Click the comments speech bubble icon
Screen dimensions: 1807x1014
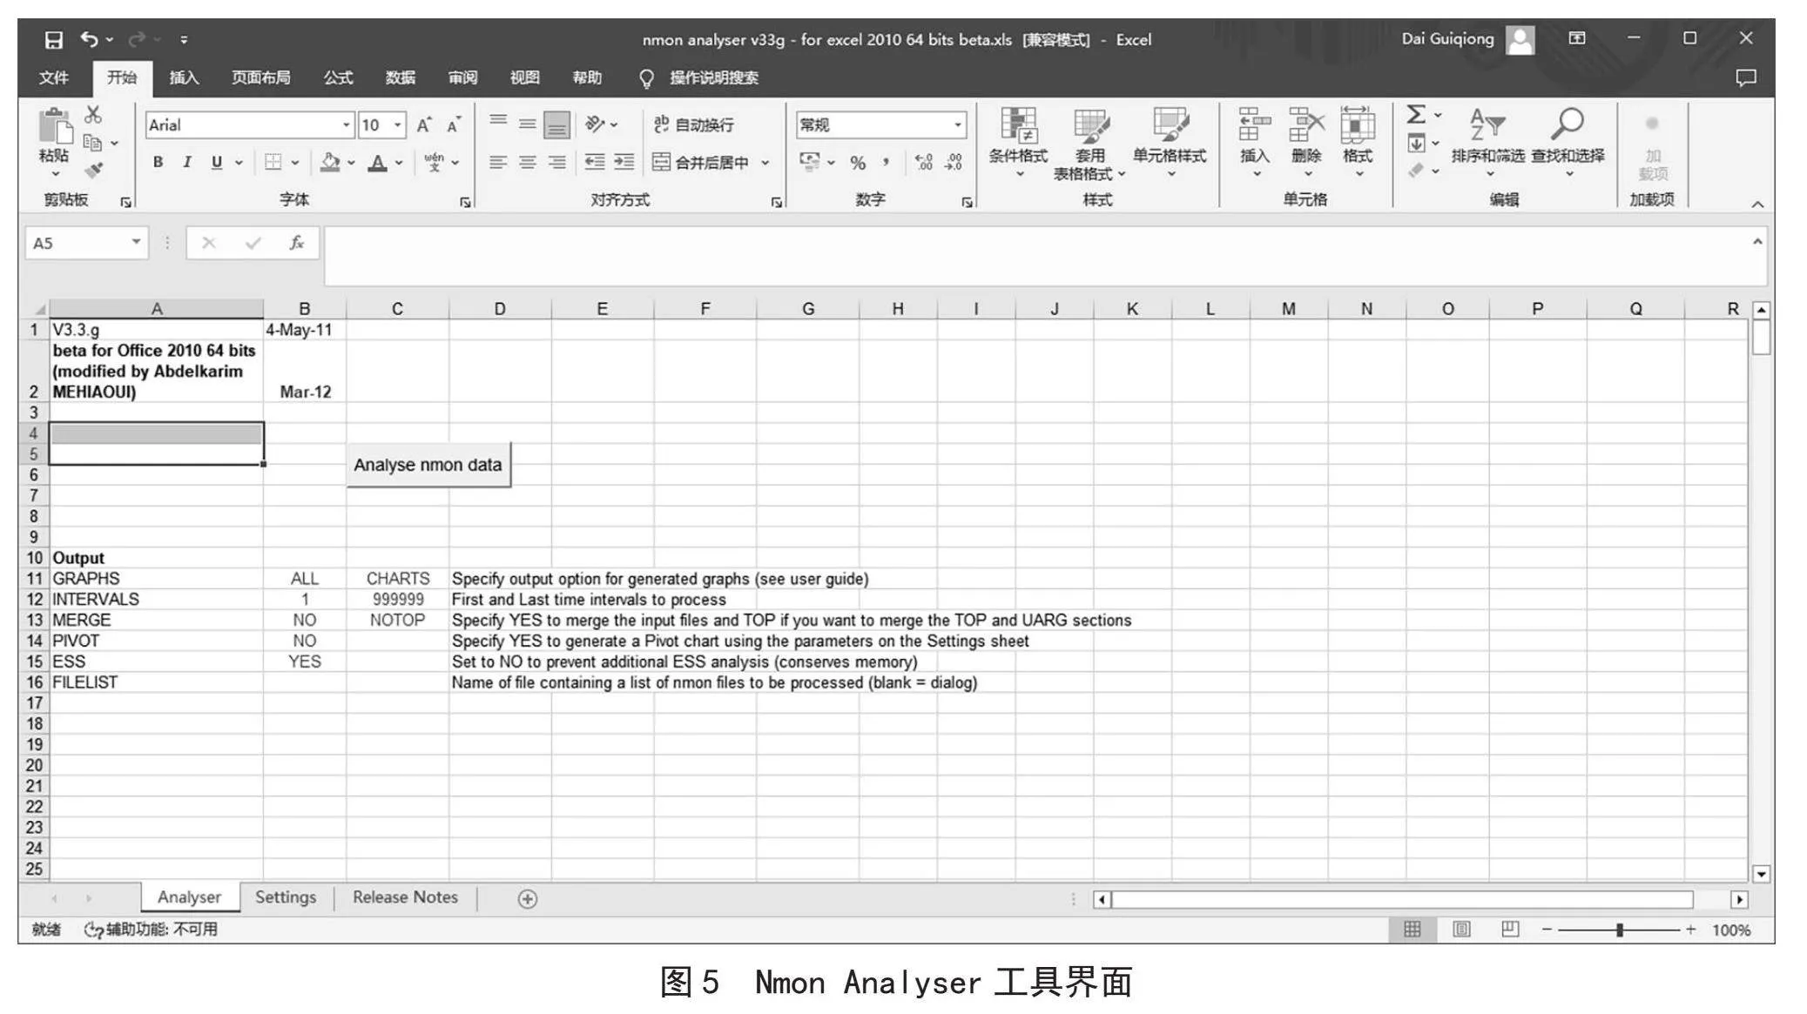(x=1745, y=78)
